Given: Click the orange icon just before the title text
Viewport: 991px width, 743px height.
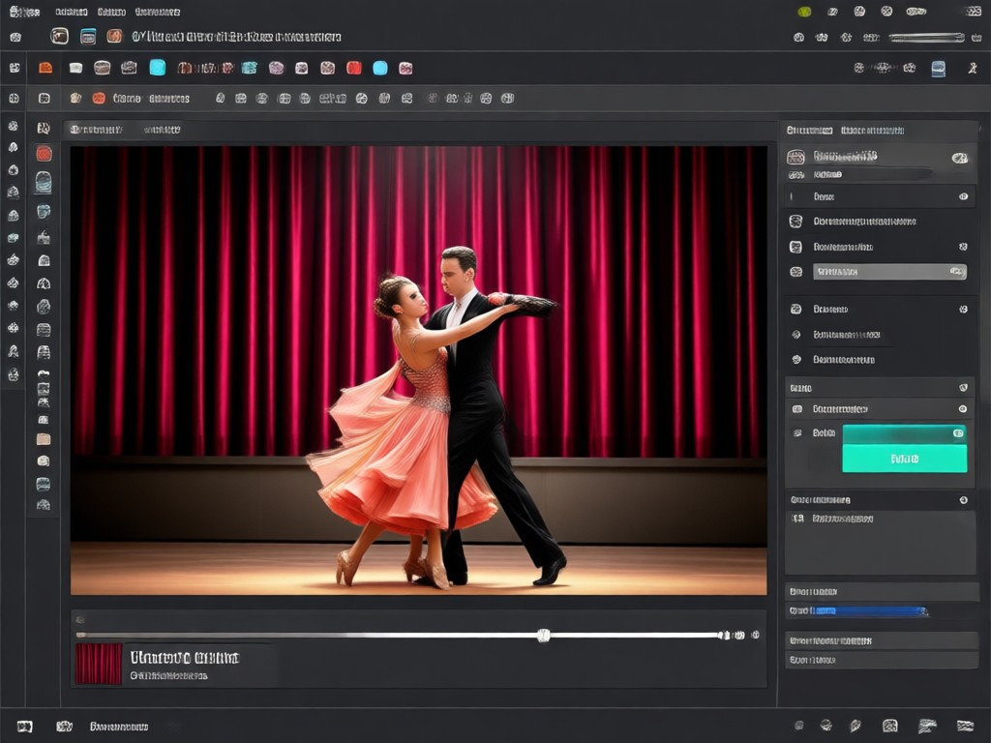Looking at the screenshot, I should pyautogui.click(x=114, y=36).
